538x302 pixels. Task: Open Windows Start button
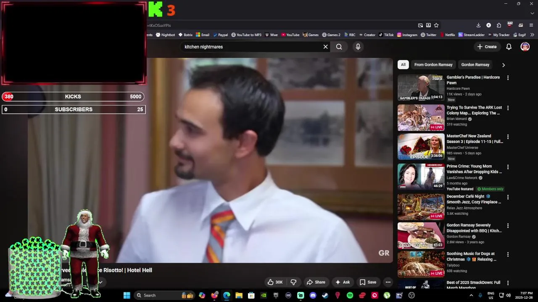pos(127,295)
